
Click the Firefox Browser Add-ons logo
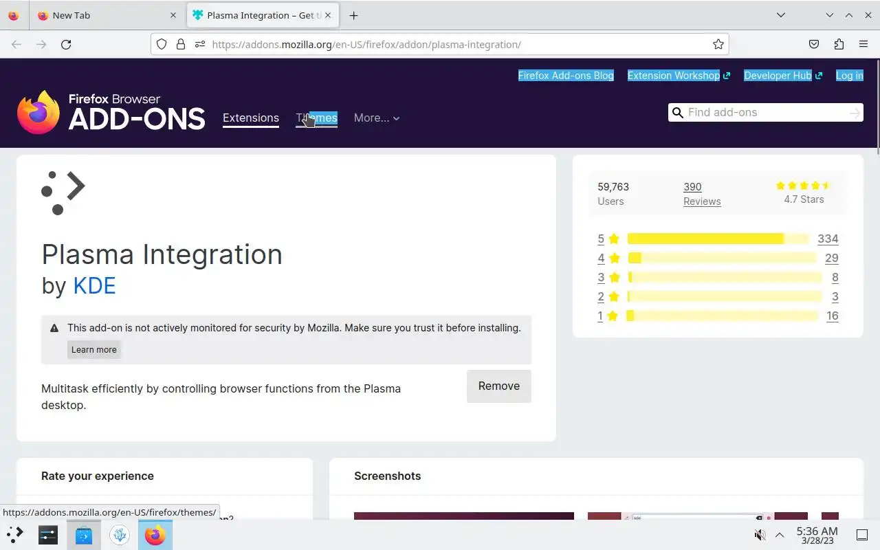point(111,112)
